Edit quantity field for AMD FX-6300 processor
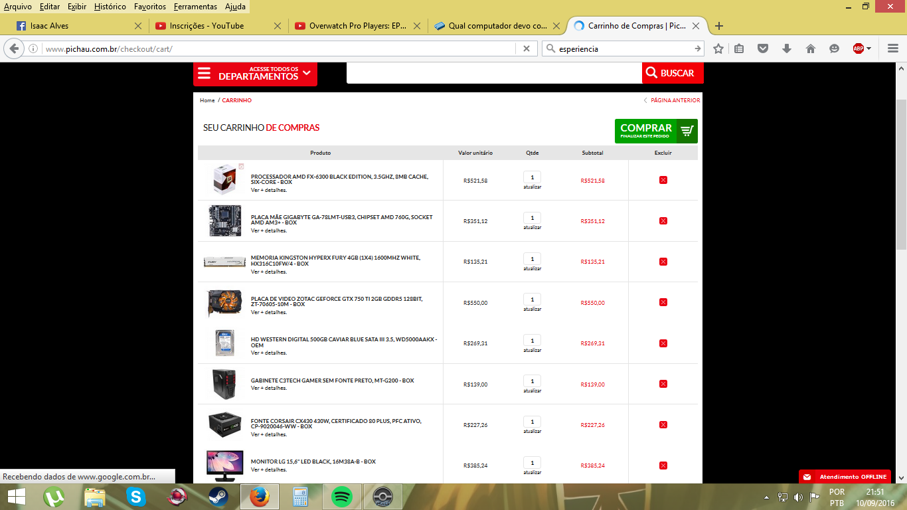The width and height of the screenshot is (907, 510). (x=532, y=177)
